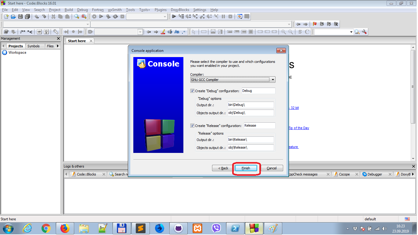Open the Tip of the Day link
Screen dimensions: 418x235
[x=299, y=128]
